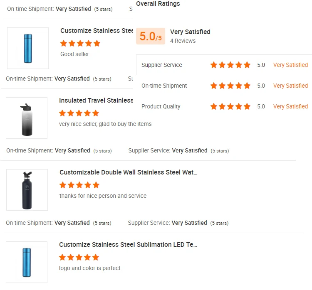The width and height of the screenshot is (312, 290).
Task: Open the blue tumbler thumbnail beside "Good seller"
Action: [28, 48]
